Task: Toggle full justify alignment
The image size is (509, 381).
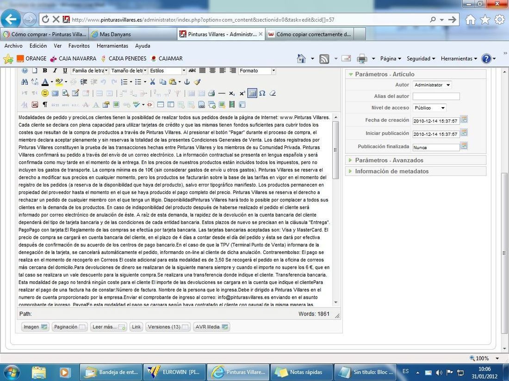Action: click(202, 71)
